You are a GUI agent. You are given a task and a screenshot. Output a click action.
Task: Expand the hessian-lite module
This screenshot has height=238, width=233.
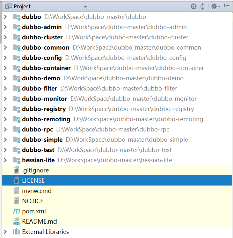pos(5,160)
